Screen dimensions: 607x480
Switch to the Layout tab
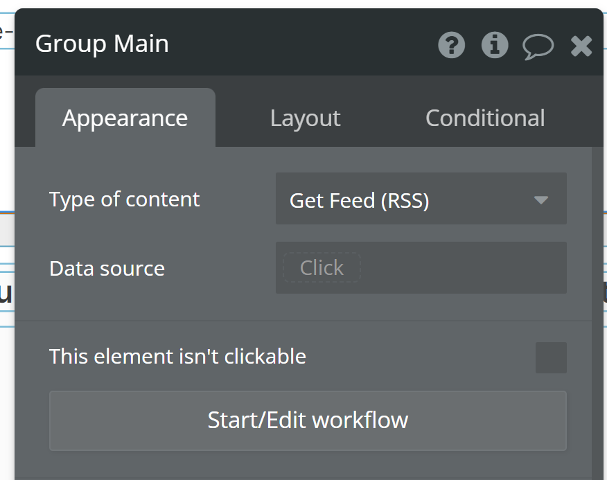[x=305, y=118]
